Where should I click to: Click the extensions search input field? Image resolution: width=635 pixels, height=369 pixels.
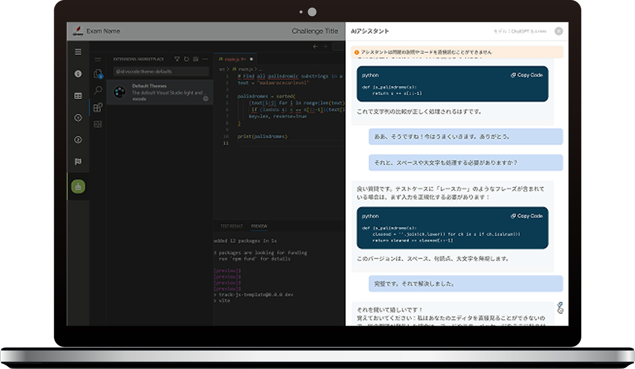pos(161,71)
